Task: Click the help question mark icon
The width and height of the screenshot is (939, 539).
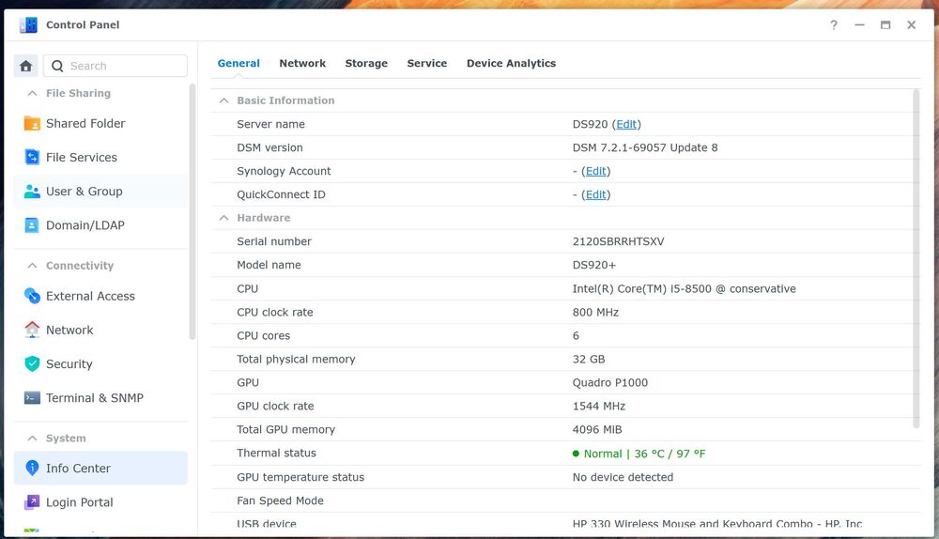Action: [x=833, y=25]
